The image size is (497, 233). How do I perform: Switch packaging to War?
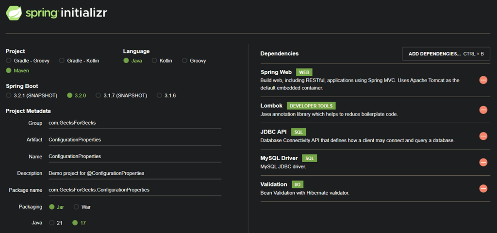point(76,207)
